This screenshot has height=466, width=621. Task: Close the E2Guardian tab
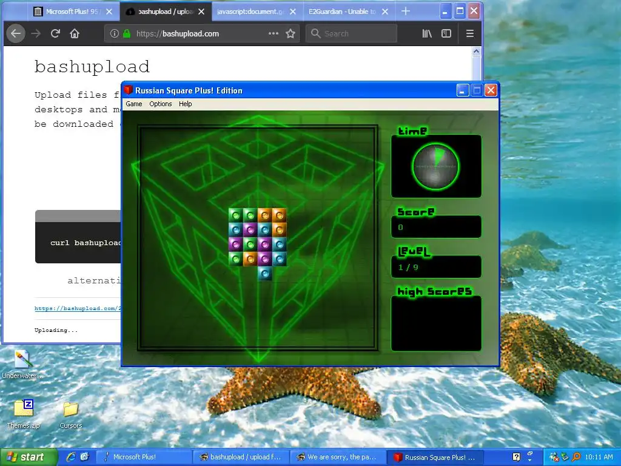click(385, 12)
